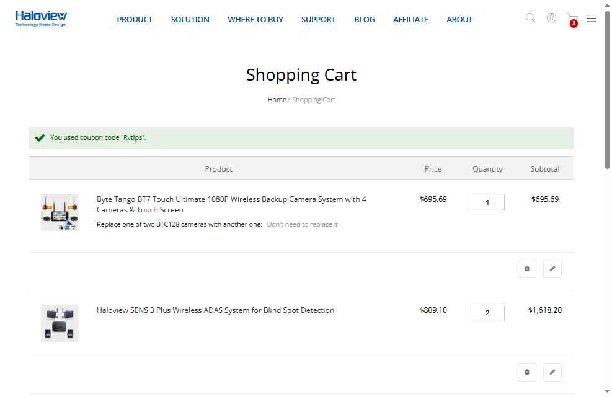Open the ABOUT menu

click(459, 19)
